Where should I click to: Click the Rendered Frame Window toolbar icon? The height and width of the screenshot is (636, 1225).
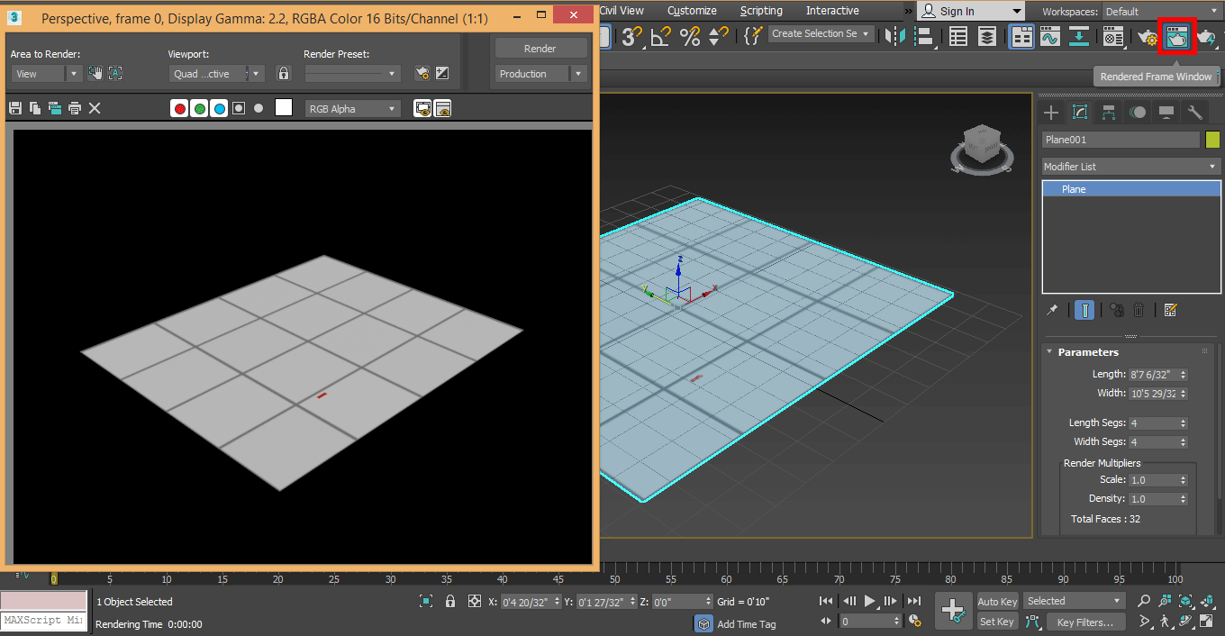click(1176, 36)
